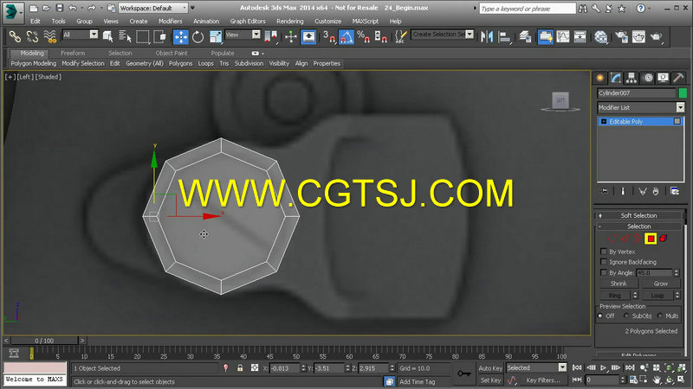Click the Render Production teapot icon
The width and height of the screenshot is (693, 389).
pyautogui.click(x=657, y=36)
